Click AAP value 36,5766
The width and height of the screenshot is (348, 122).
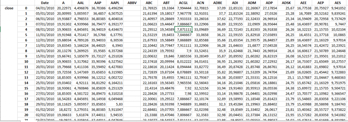click(x=98, y=35)
